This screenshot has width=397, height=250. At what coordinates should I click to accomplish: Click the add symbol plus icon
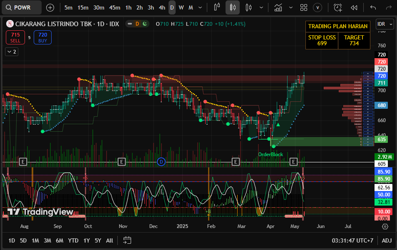click(50, 7)
